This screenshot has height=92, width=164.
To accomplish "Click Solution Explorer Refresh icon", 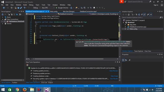I will 139,15.
